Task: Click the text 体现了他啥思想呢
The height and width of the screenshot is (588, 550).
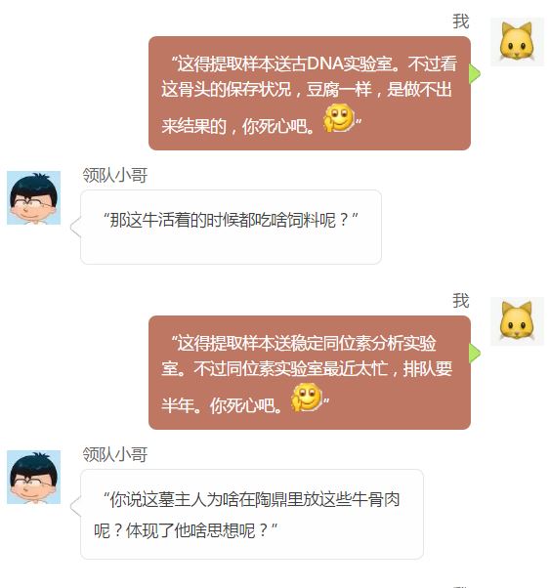Action: coord(190,530)
